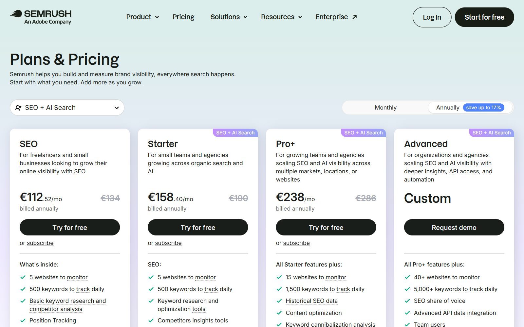This screenshot has height=327, width=524.
Task: Click the Pro+ plan title
Action: tap(285, 144)
